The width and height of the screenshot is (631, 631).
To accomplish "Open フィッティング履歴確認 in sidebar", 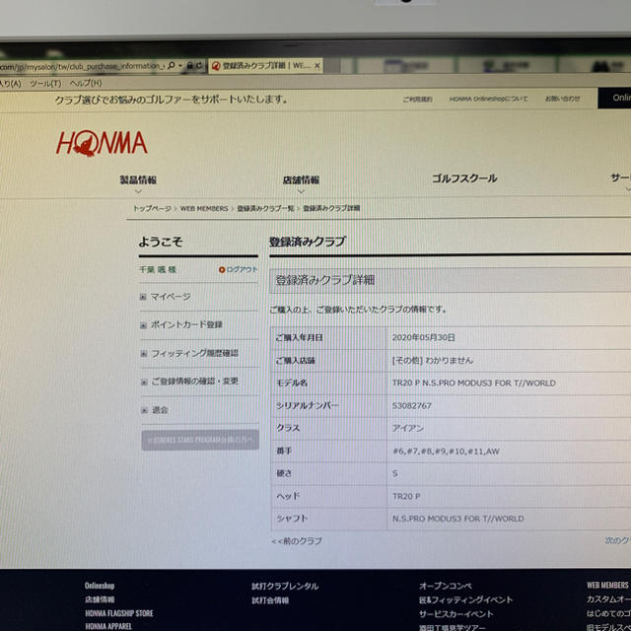I will 195,353.
